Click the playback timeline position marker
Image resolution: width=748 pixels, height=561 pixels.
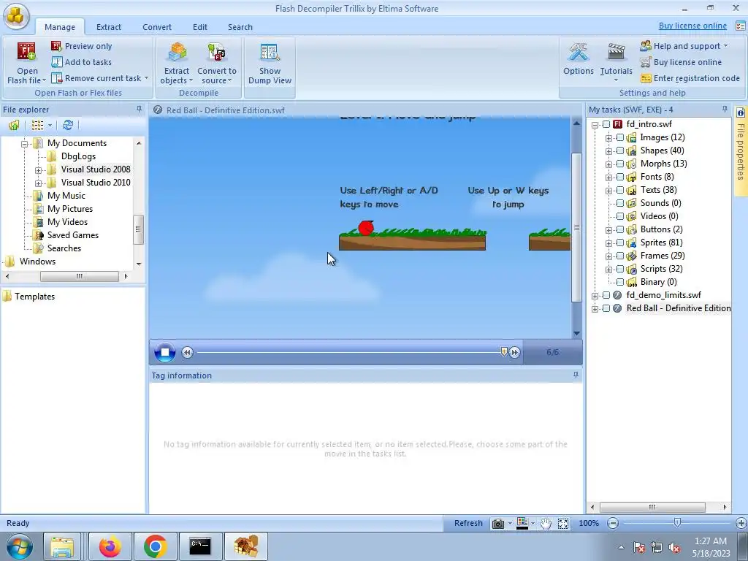click(x=504, y=351)
